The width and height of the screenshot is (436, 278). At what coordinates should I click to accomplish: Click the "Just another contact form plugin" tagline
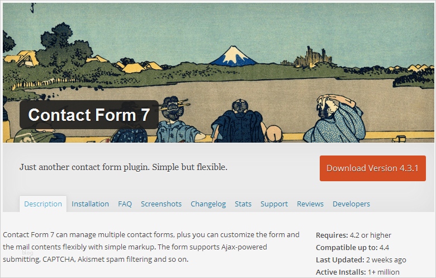pyautogui.click(x=123, y=167)
